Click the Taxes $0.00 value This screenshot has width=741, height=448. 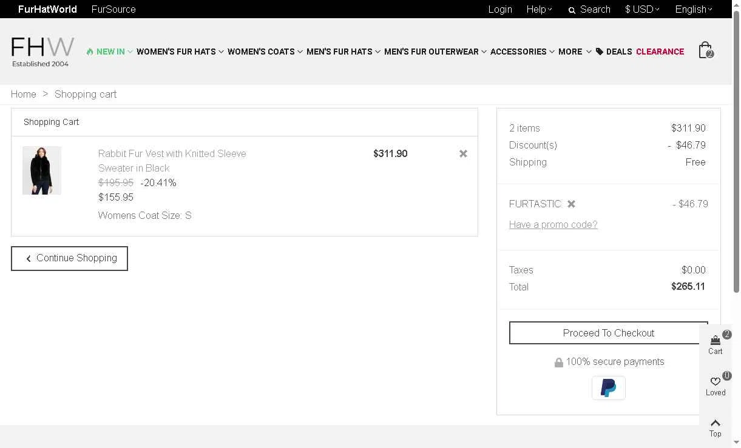(694, 270)
